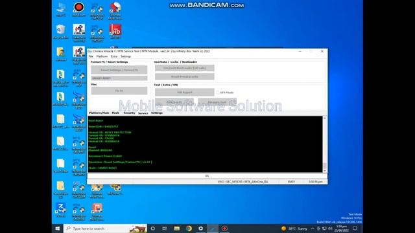Image resolution: width=415 pixels, height=233 pixels.
Task: Click the log scrollbar down arrow
Action: click(x=324, y=171)
